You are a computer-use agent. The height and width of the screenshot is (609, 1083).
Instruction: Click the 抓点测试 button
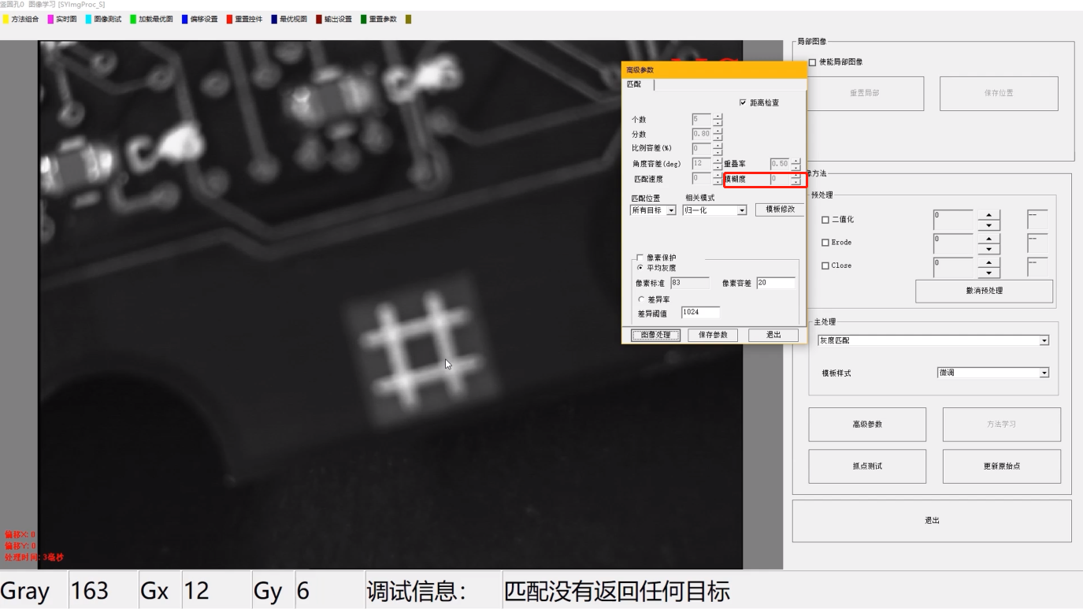pyautogui.click(x=866, y=466)
